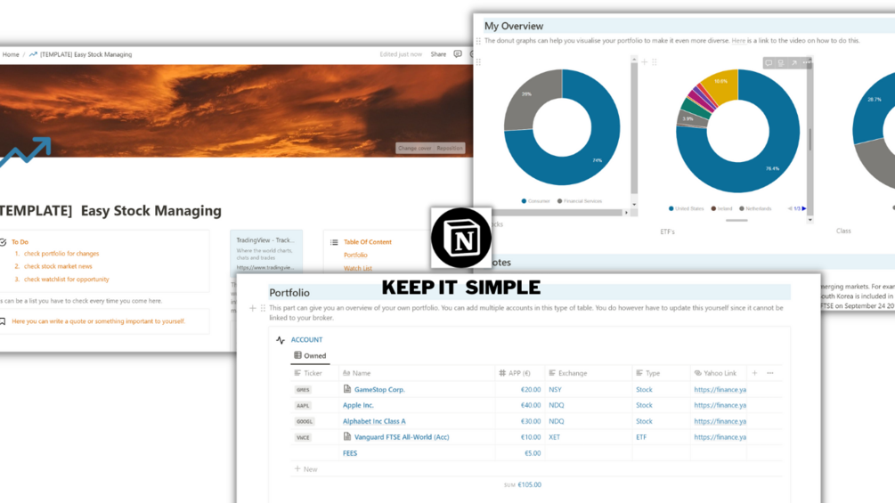Open APP (€) column header menu
This screenshot has height=503, width=895.
(x=519, y=373)
